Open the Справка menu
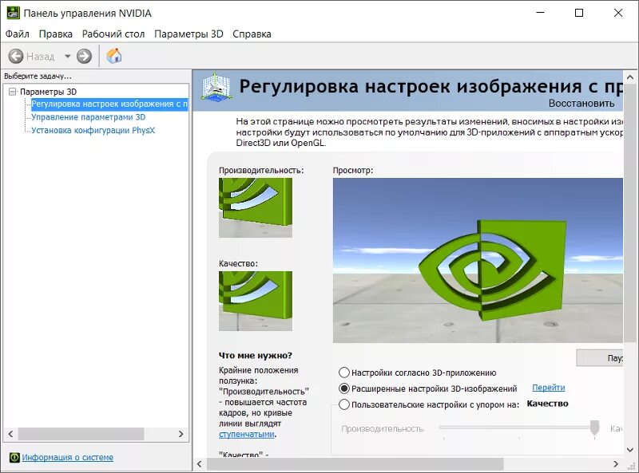This screenshot has width=639, height=473. point(252,34)
